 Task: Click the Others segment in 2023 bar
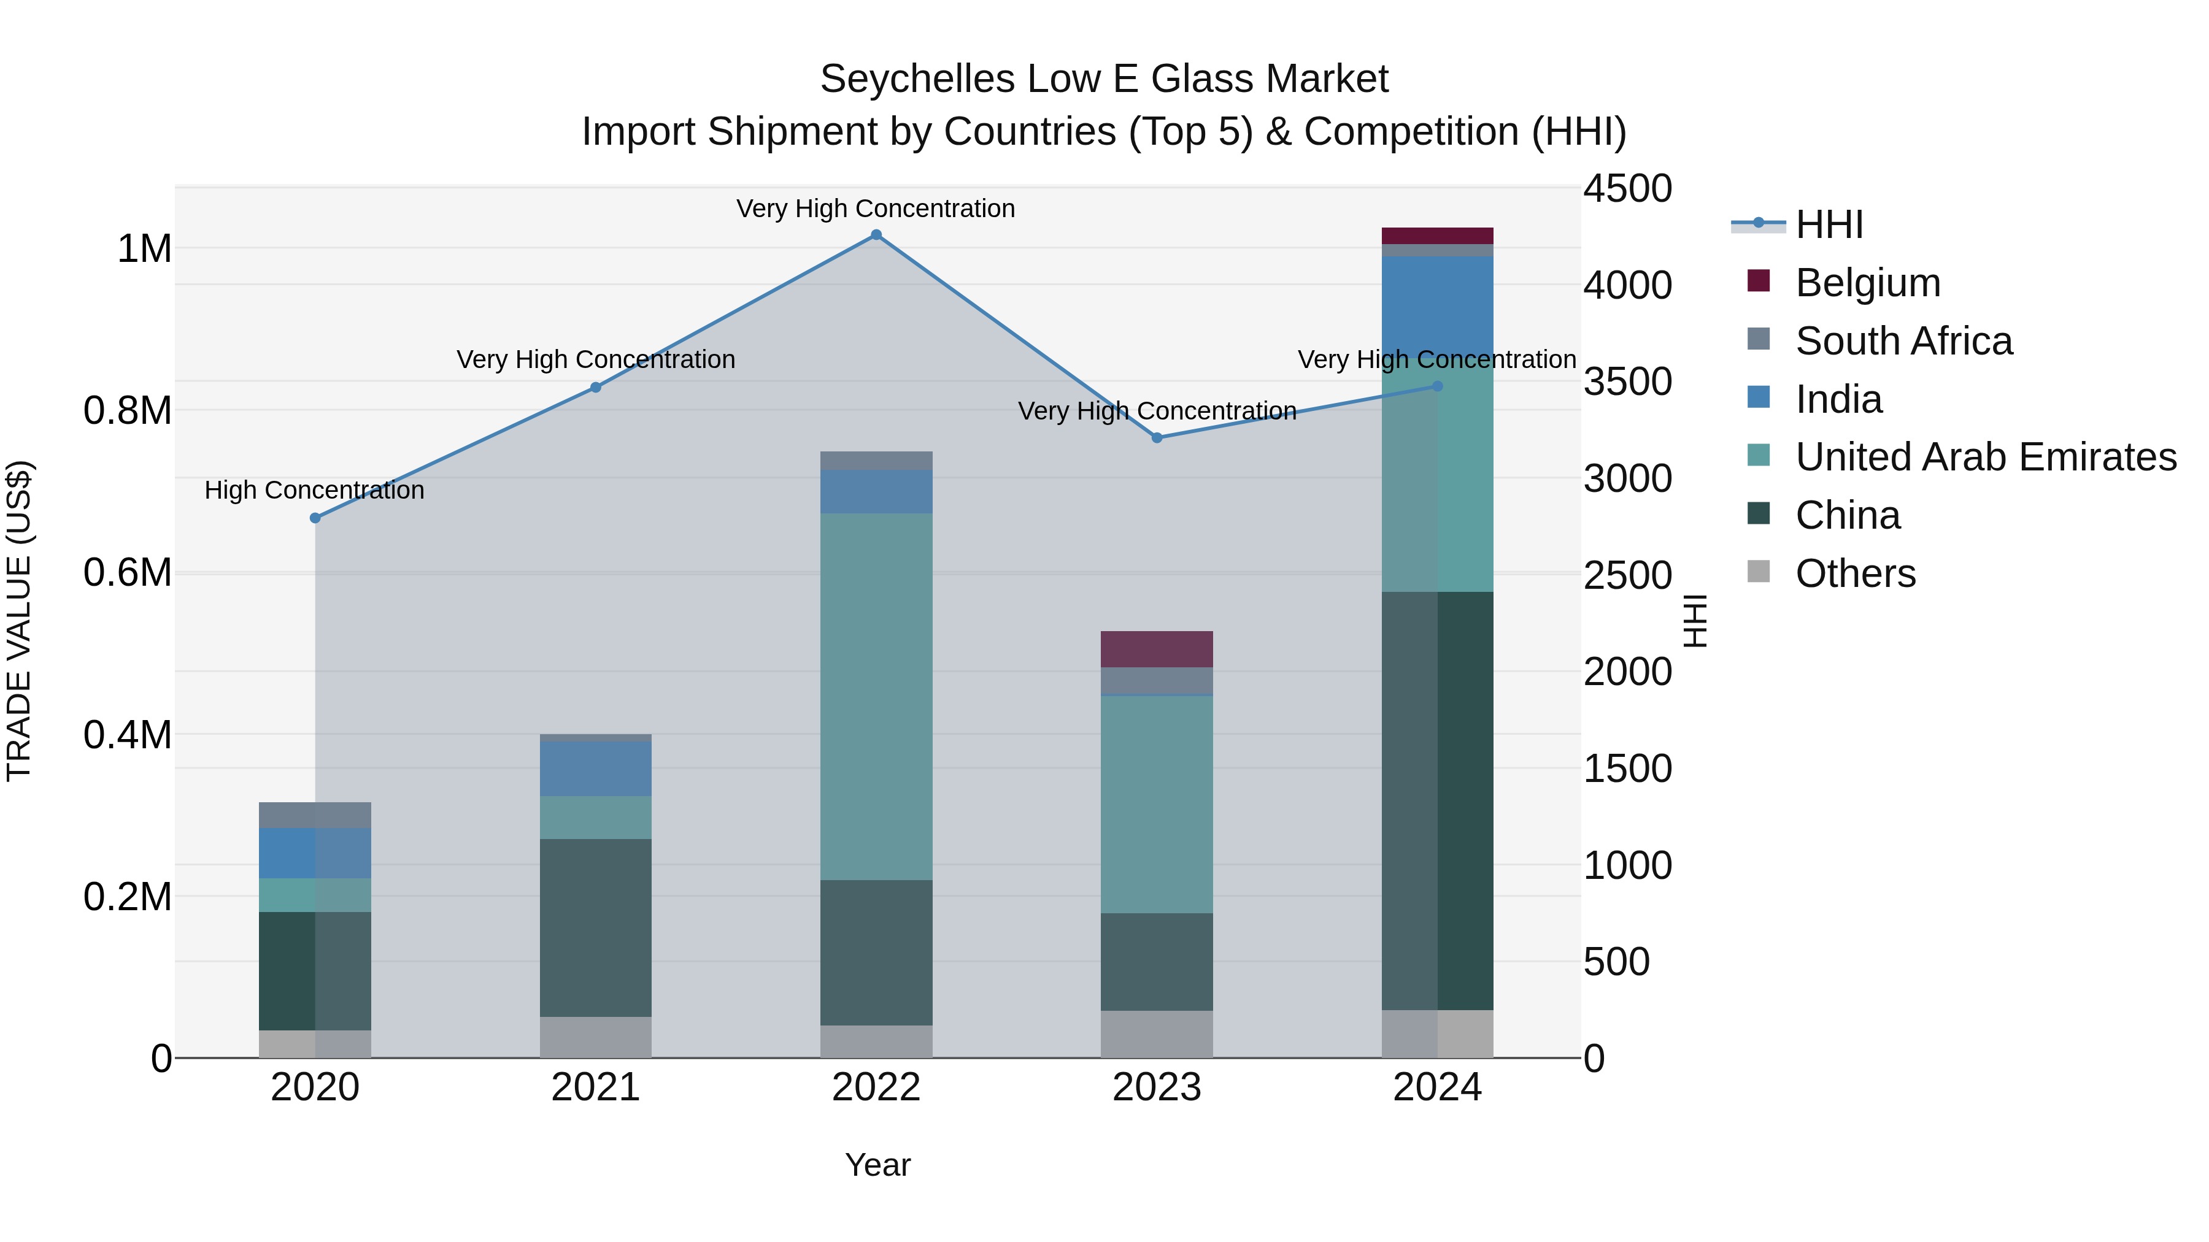pyautogui.click(x=1157, y=1035)
